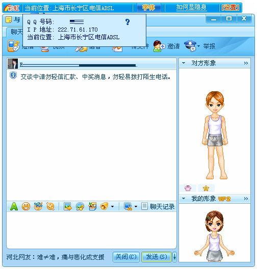Click the send picture icon
This screenshot has height=269, width=257.
pyautogui.click(x=68, y=206)
